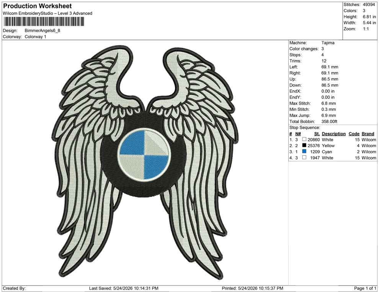
Task: Click the 'Down:' label
Action: click(296, 85)
